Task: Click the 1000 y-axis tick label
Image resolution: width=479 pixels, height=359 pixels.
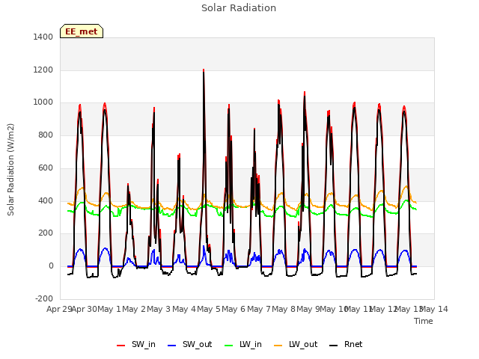Action: (43, 102)
